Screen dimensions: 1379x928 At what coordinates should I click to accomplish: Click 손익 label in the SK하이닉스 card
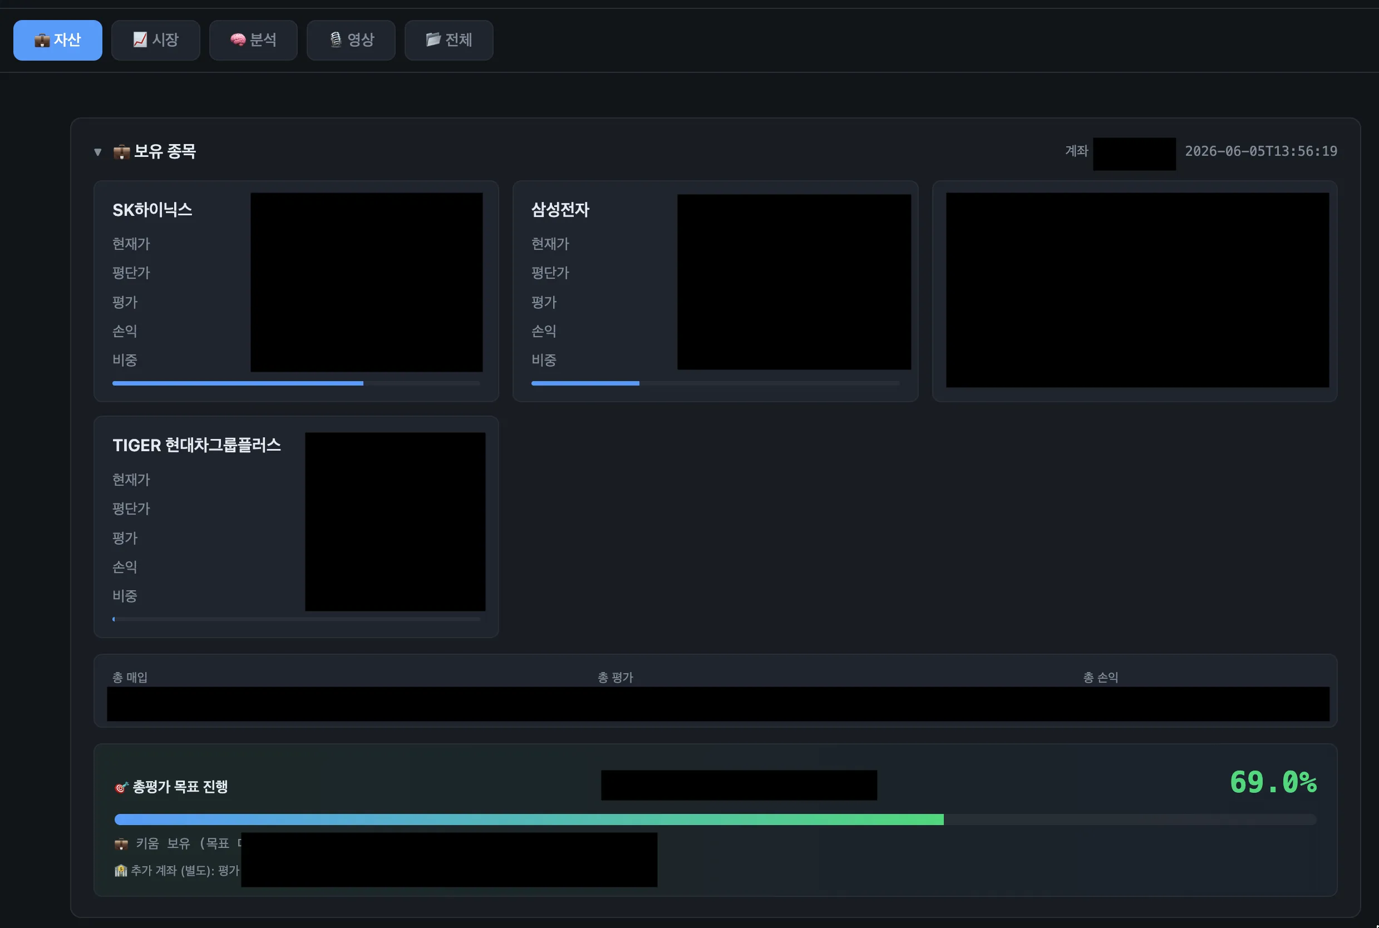click(125, 332)
